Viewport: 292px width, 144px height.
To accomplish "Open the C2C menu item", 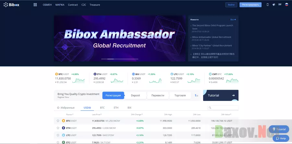I will click(x=84, y=5).
